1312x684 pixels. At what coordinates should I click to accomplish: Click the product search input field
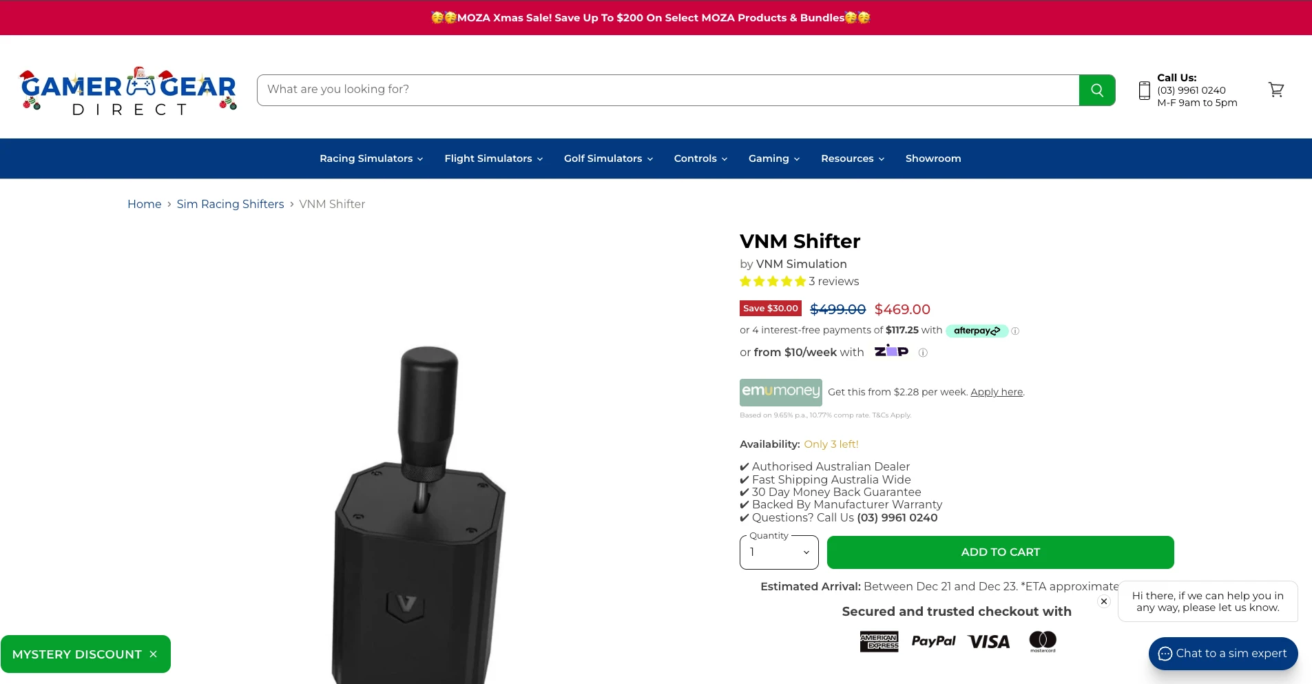pyautogui.click(x=668, y=90)
